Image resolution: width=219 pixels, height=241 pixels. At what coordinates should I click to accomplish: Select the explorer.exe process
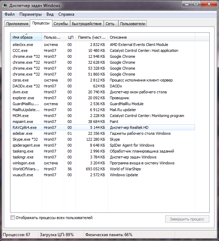[x=103, y=98]
